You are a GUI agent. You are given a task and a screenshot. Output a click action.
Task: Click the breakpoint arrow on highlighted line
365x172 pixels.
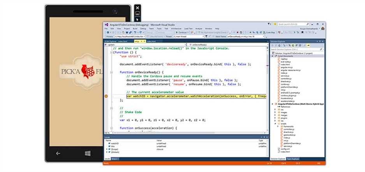coord(106,96)
